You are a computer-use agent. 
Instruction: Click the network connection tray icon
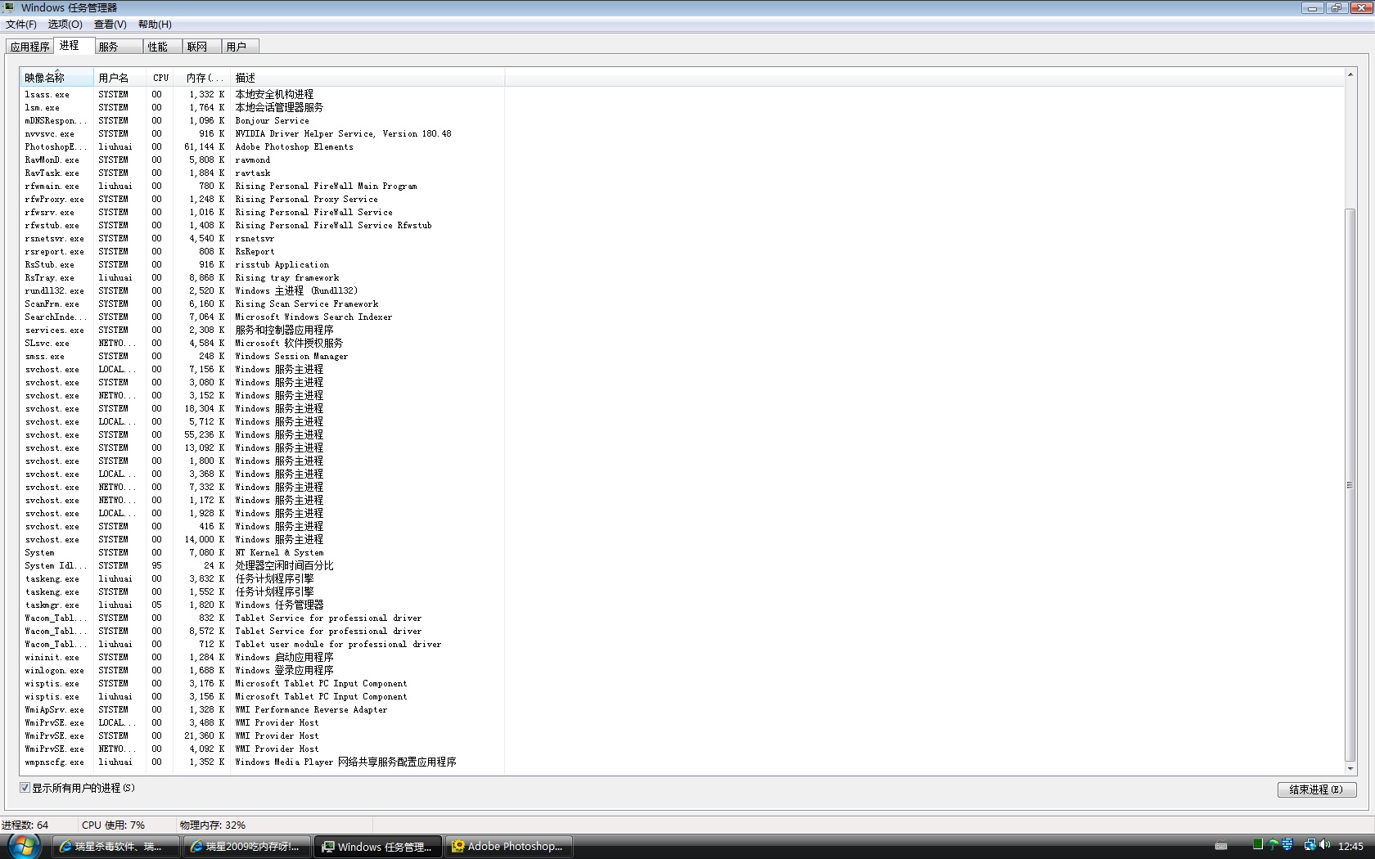pyautogui.click(x=1310, y=845)
